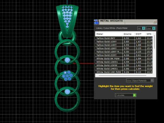
Task: Toggle the User library switch
Action: point(151,28)
